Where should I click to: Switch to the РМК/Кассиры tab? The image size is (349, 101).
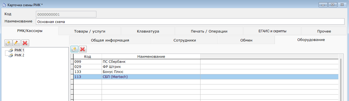tap(30, 31)
